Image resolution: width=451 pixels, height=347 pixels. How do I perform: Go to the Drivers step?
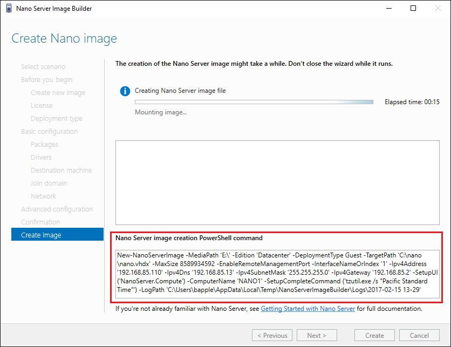(41, 158)
